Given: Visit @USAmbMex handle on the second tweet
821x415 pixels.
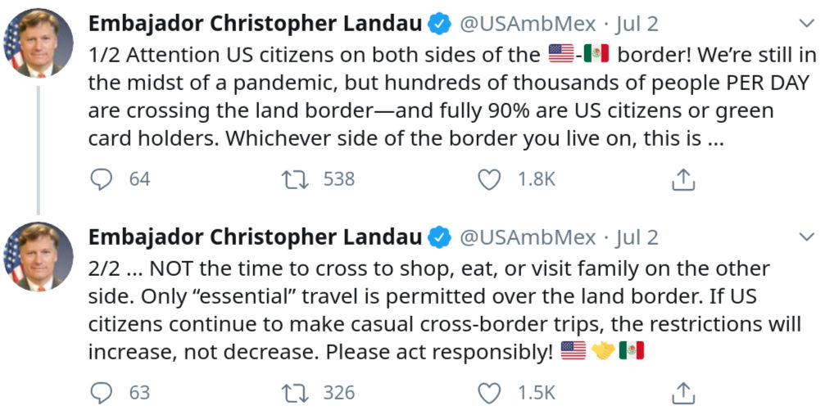Looking at the screenshot, I should [x=528, y=237].
